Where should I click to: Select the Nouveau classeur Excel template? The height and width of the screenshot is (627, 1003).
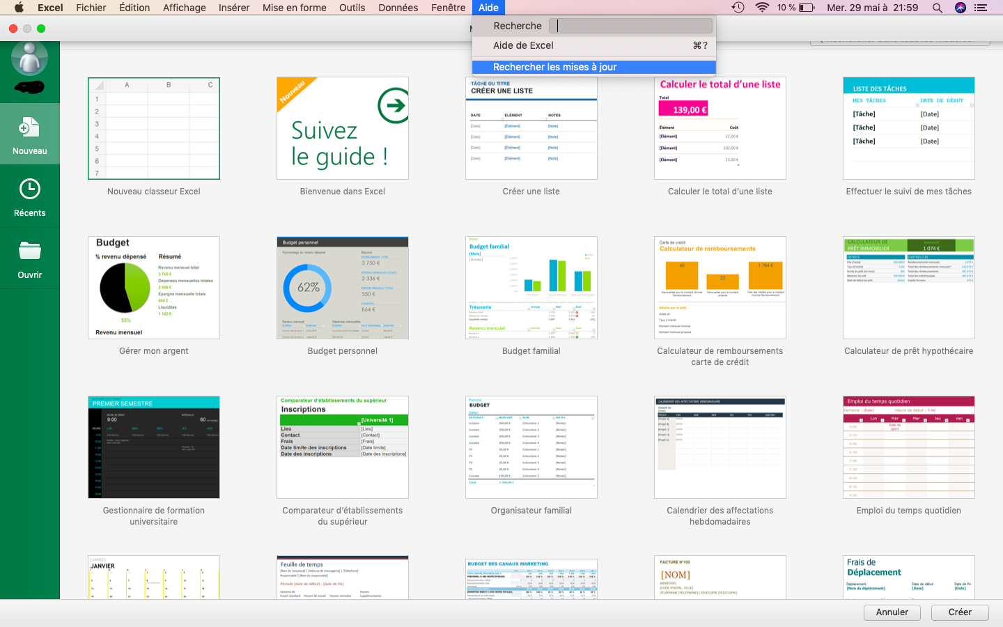tap(154, 128)
